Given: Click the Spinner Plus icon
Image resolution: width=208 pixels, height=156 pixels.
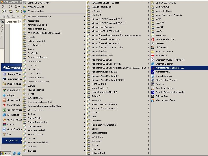Looking at the screenshot, I should [x=153, y=96].
